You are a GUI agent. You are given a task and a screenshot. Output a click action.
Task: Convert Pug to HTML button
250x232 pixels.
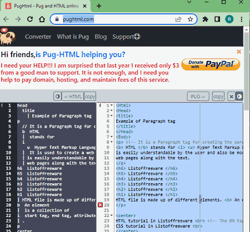[x=73, y=97]
